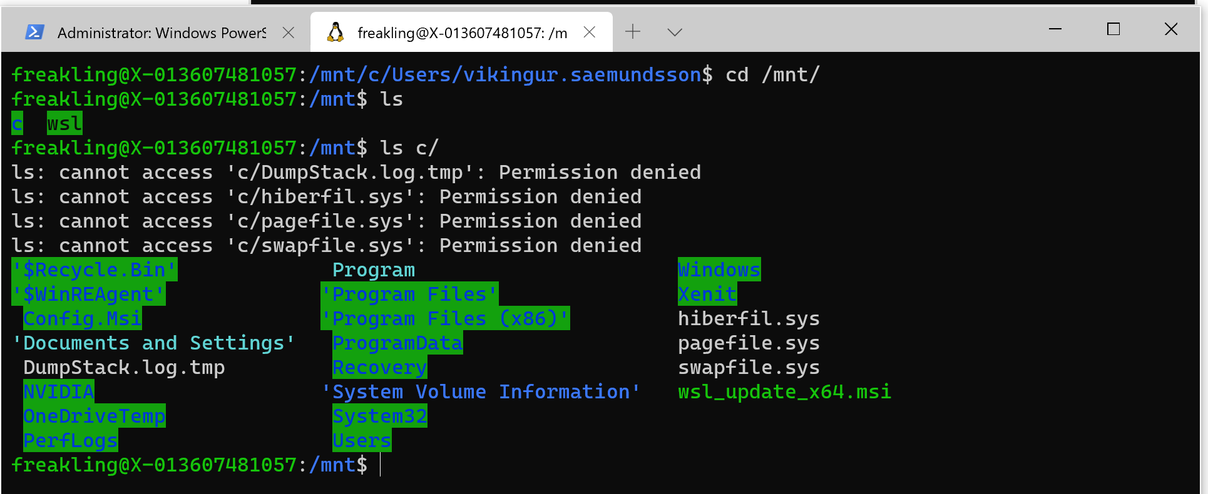Close the freakling WSL tab

point(590,33)
